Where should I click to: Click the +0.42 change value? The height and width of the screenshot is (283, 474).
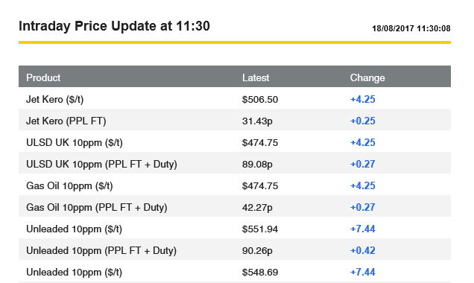coord(362,251)
